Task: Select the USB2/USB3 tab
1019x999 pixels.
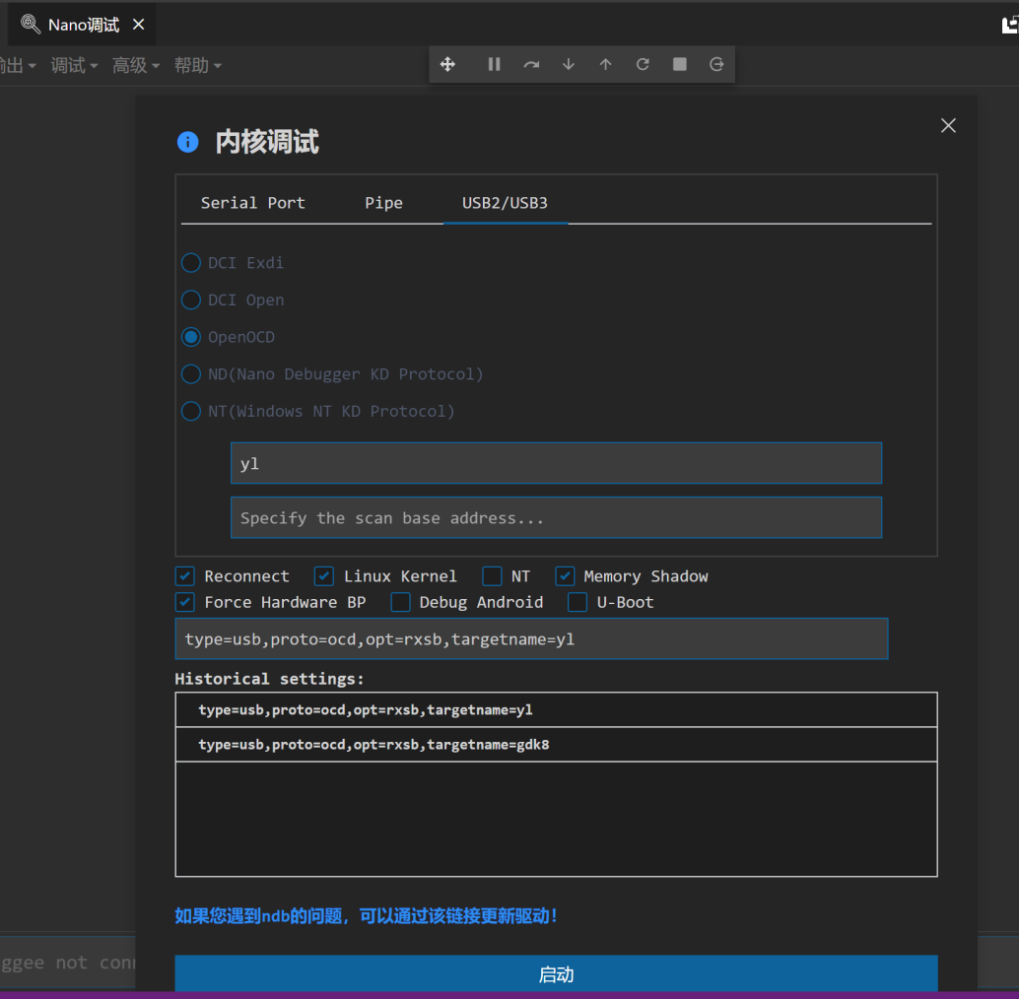Action: pos(505,203)
